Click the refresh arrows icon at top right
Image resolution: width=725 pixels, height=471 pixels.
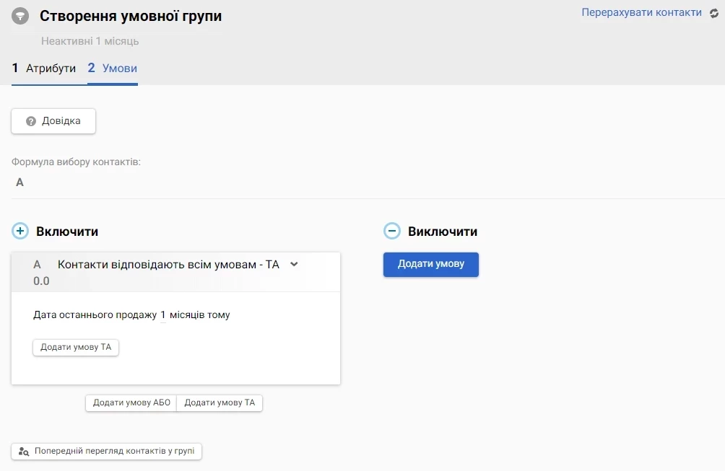click(x=714, y=13)
